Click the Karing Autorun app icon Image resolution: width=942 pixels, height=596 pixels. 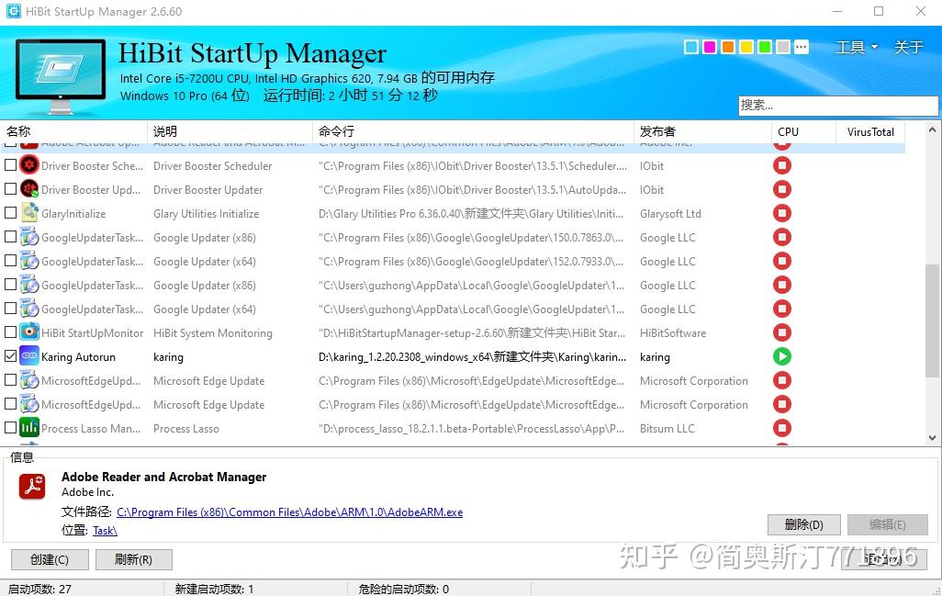[28, 356]
